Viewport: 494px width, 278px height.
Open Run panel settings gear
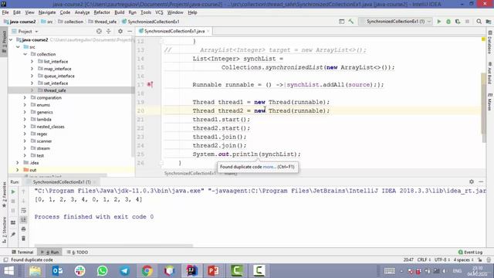pyautogui.click(x=472, y=181)
